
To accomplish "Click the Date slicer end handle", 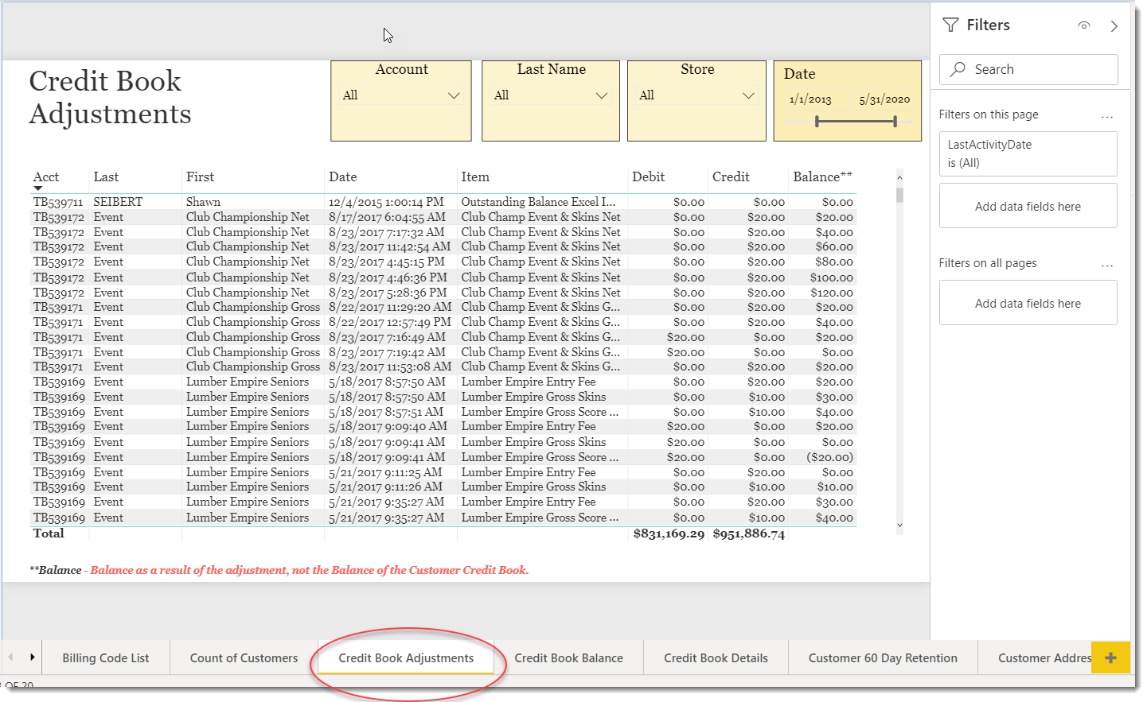I will point(895,122).
